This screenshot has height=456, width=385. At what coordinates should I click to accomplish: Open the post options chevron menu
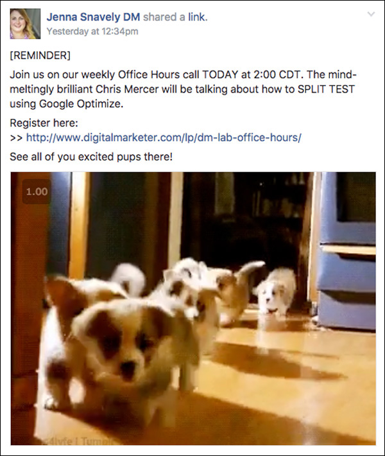tap(371, 14)
